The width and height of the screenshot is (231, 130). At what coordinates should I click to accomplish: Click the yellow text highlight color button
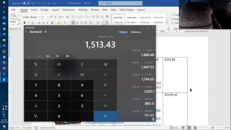click(x=58, y=23)
